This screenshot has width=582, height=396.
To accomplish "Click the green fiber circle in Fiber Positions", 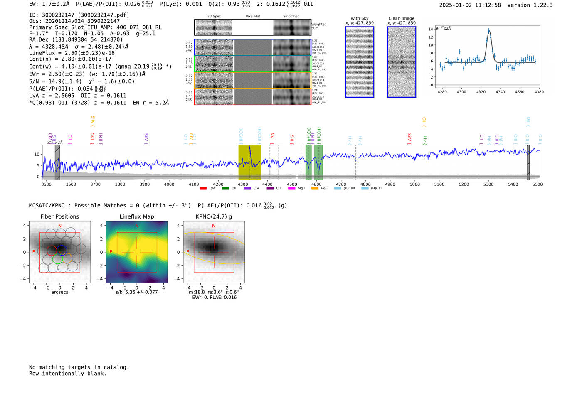I will [57, 259].
